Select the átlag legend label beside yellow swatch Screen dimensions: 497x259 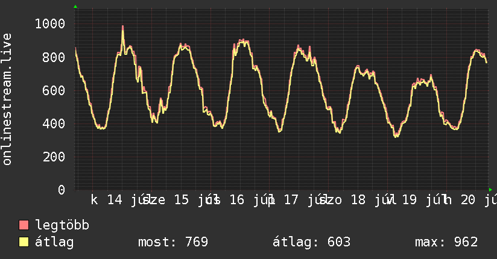tap(54, 242)
